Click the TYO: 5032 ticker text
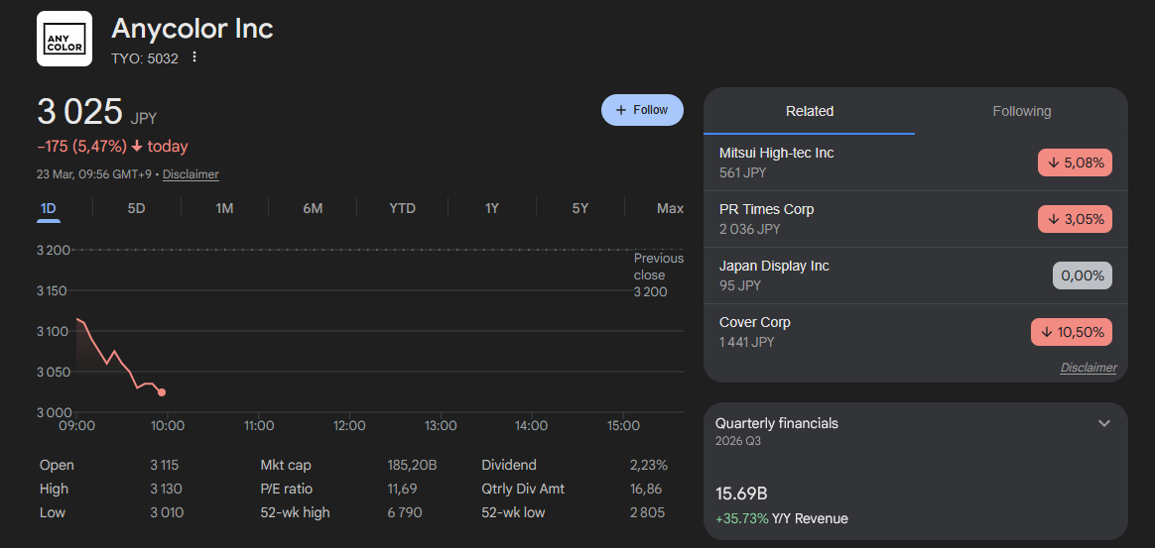 [145, 58]
